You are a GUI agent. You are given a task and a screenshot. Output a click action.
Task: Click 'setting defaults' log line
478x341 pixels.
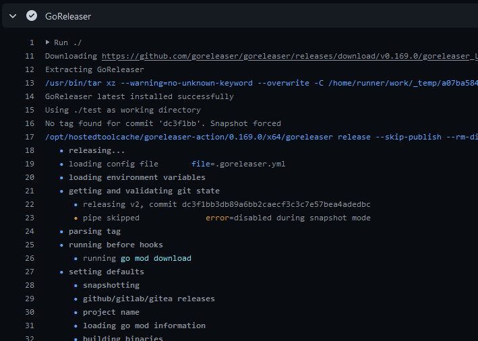click(x=106, y=272)
